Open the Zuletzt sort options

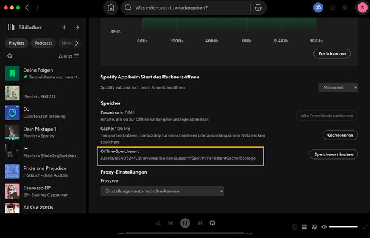coord(69,56)
